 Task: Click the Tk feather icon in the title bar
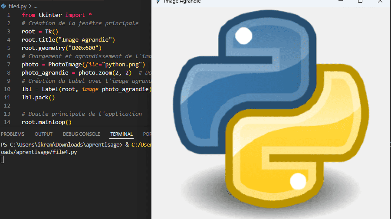tap(158, 1)
